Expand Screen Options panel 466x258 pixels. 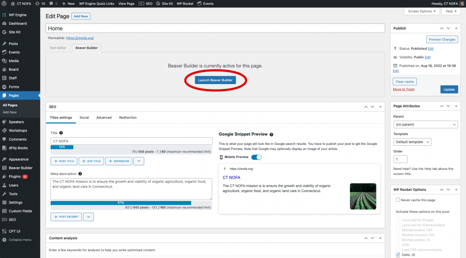pos(422,11)
